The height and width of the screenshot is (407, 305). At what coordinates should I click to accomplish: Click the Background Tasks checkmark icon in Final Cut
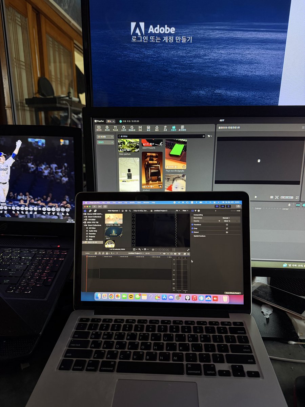point(105,206)
